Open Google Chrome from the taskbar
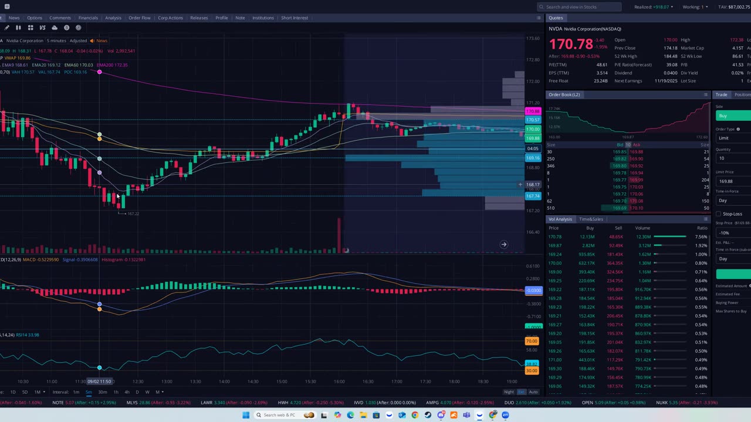Screen dimensions: 751x422 coord(415,415)
